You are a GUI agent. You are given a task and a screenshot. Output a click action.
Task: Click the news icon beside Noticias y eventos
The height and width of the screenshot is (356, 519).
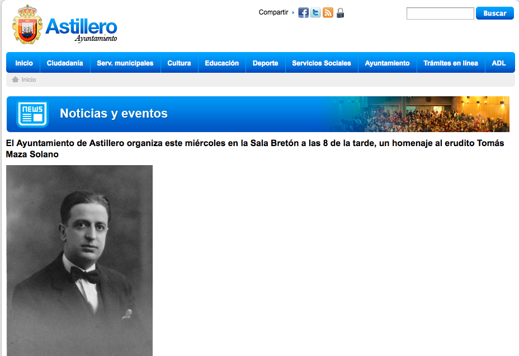tap(32, 114)
